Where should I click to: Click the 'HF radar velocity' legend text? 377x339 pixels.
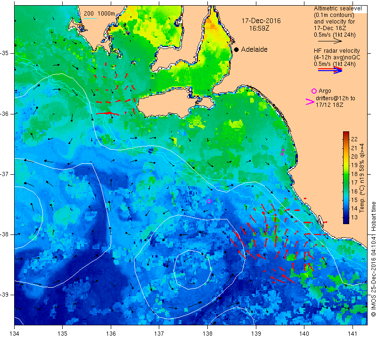pos(336,51)
